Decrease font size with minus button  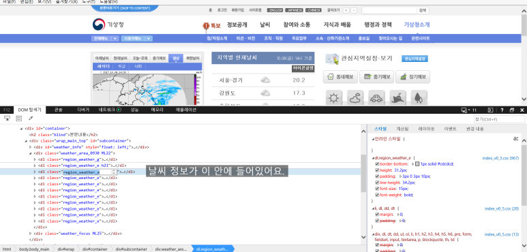(x=354, y=10)
